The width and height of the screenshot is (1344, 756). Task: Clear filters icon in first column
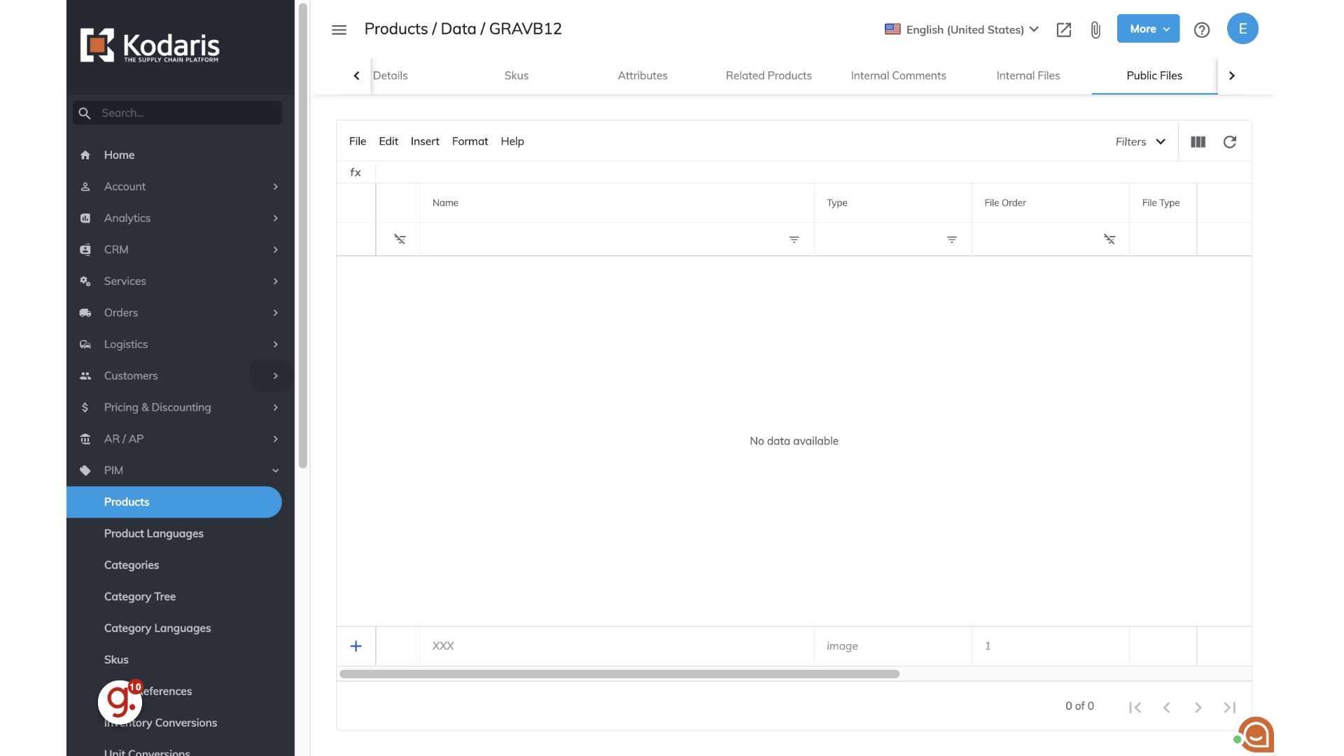point(400,239)
